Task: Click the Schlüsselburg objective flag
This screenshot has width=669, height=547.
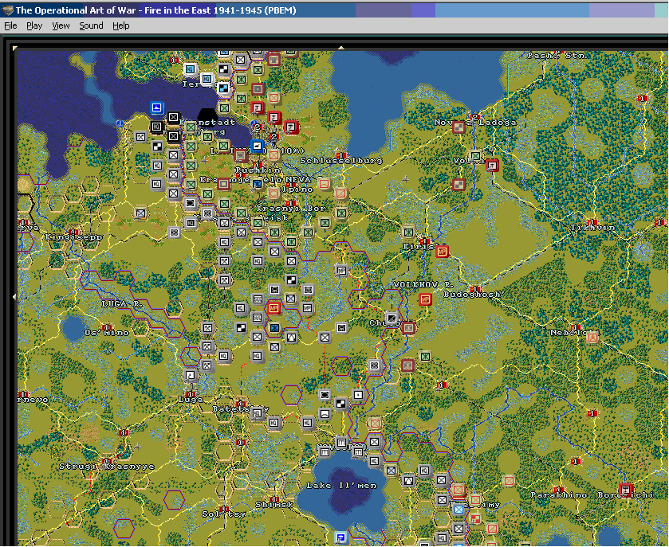Action: click(341, 155)
